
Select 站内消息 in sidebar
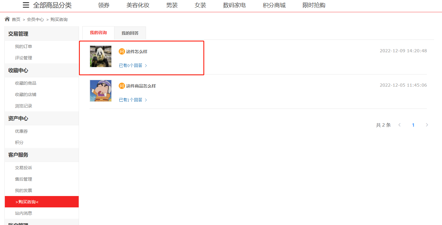point(24,213)
